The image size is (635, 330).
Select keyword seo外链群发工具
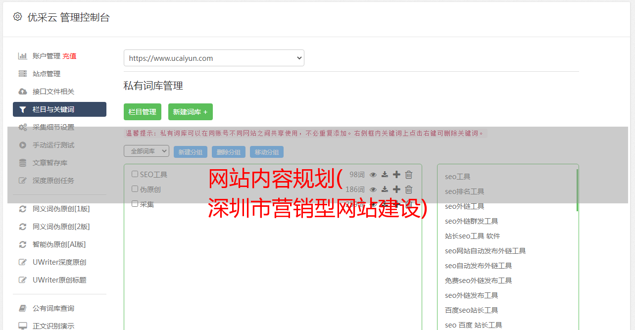[x=471, y=221]
